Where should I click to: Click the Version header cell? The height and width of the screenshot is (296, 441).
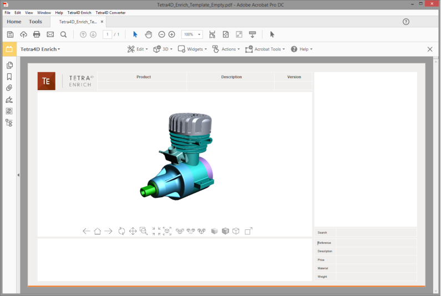tap(294, 77)
